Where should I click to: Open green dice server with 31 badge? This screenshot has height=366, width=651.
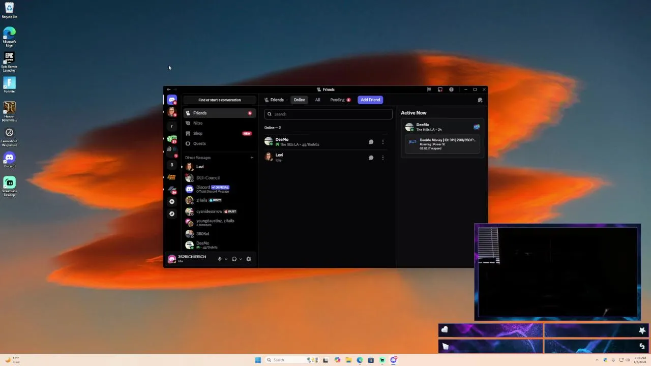coord(172,139)
